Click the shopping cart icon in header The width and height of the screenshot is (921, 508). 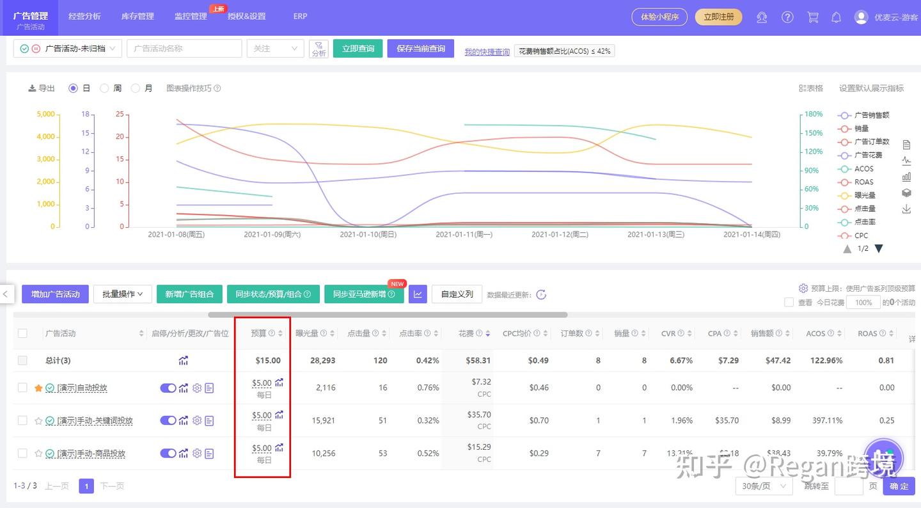tap(813, 17)
